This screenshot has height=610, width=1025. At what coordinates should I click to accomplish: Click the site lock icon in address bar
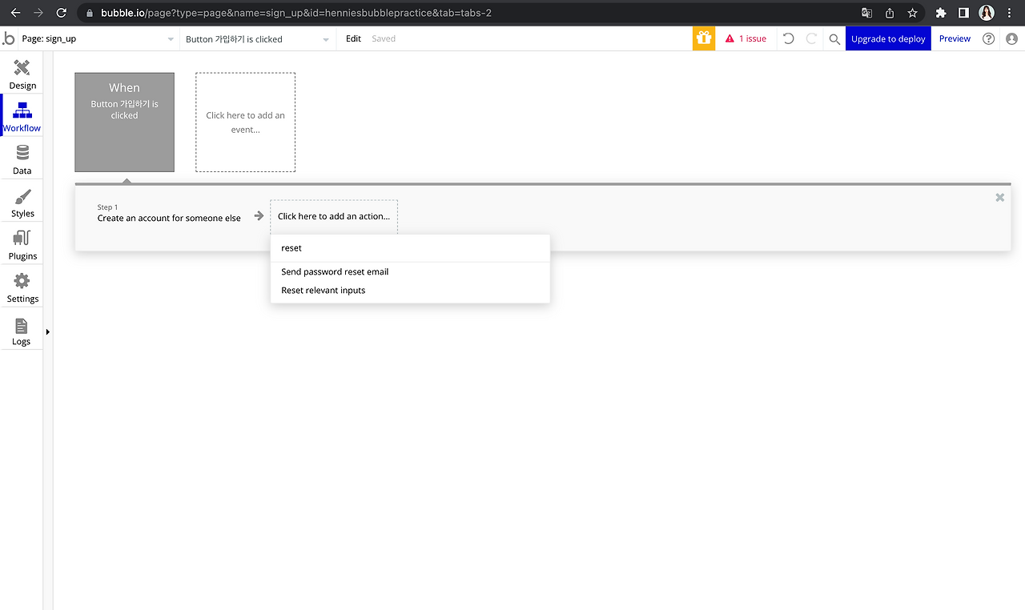point(89,13)
